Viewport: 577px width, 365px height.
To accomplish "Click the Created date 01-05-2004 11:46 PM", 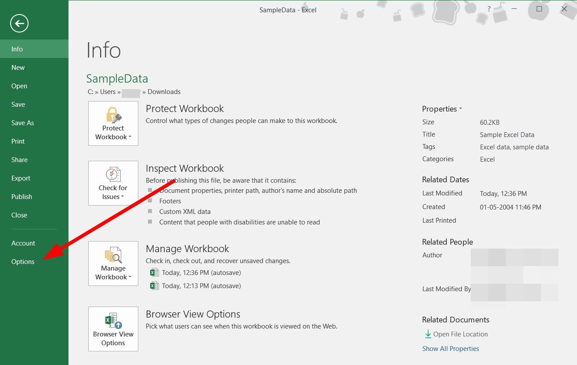I will pos(511,207).
